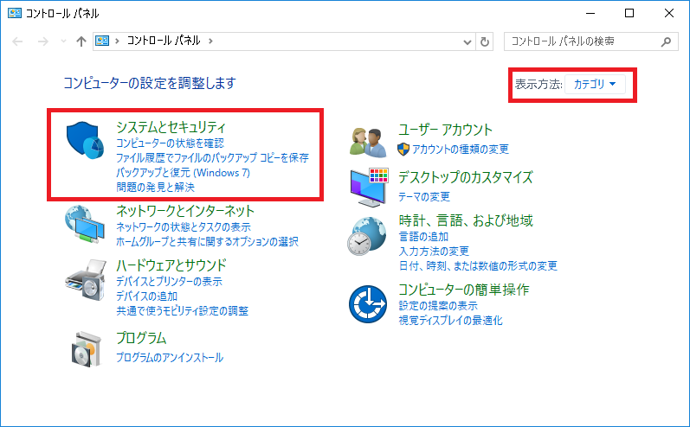Open ネットワークとインターネット heading
The width and height of the screenshot is (690, 427).
[x=185, y=211]
